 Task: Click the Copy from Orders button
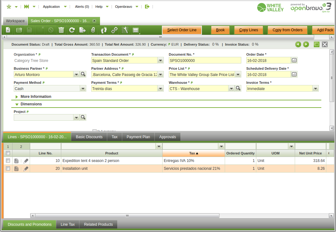click(287, 30)
